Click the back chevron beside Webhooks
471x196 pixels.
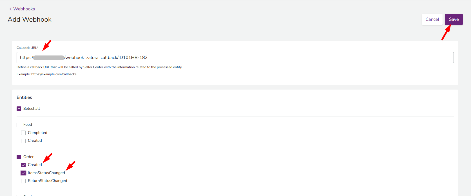[x=10, y=9]
